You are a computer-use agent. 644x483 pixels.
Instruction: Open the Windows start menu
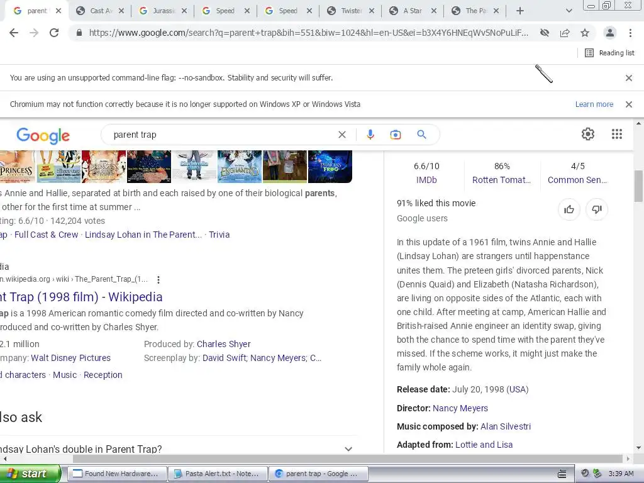(30, 474)
